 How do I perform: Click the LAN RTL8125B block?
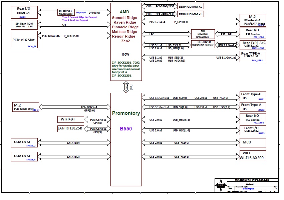tap(71, 129)
